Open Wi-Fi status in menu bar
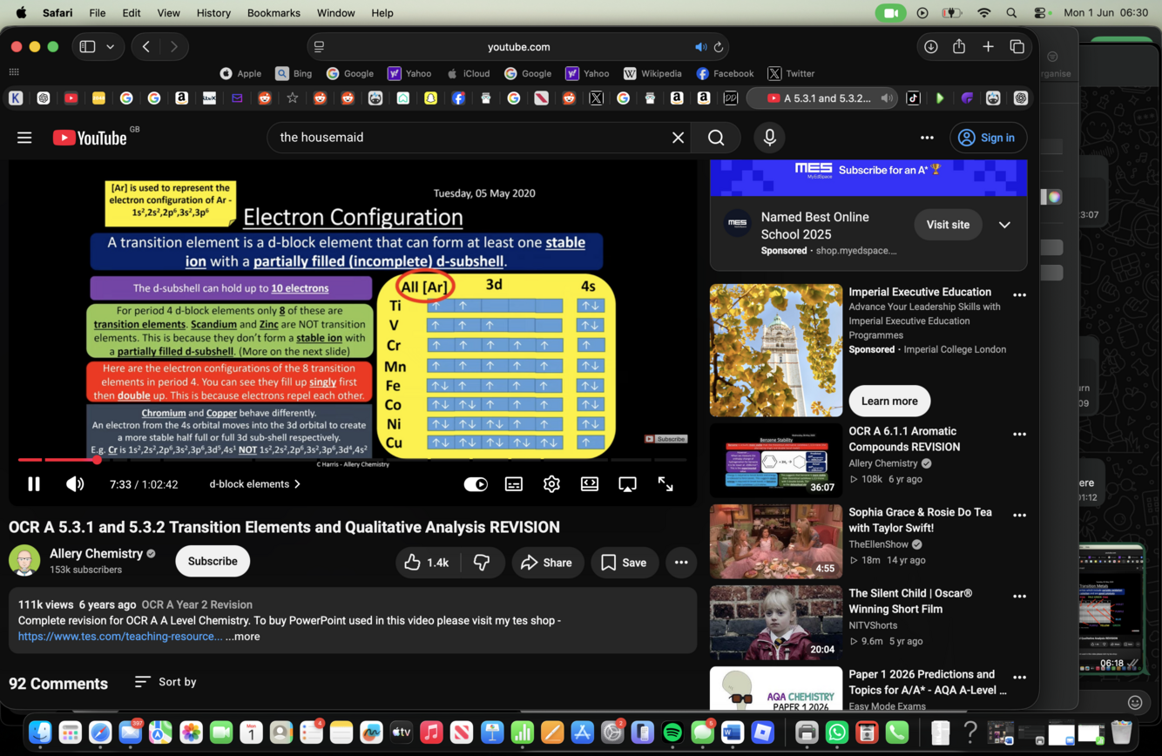The height and width of the screenshot is (756, 1162). coord(983,13)
